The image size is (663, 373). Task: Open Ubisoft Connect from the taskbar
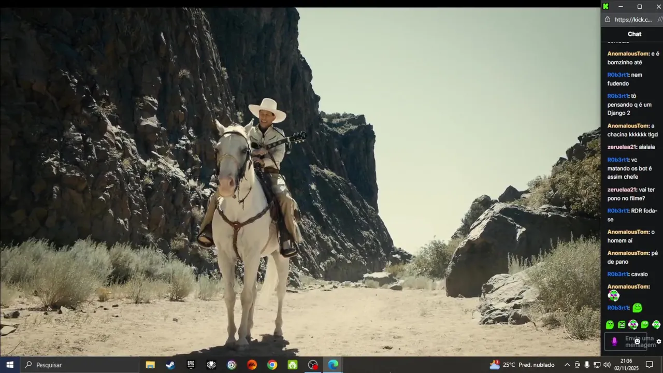[232, 365]
